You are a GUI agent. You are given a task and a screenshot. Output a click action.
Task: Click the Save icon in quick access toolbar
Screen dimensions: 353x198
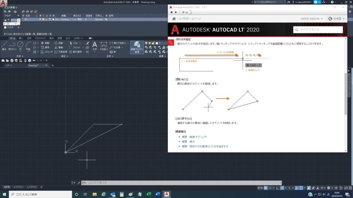pos(12,60)
